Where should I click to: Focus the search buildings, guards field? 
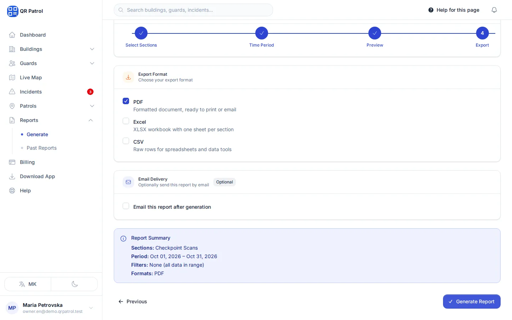[193, 10]
